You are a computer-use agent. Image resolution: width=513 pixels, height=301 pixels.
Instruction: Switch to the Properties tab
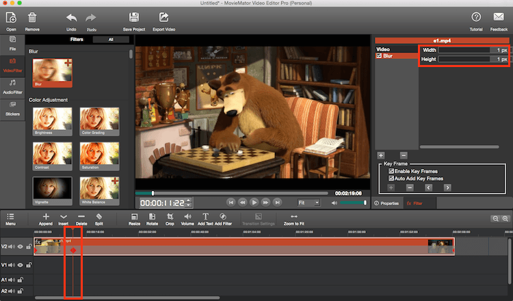coord(387,203)
